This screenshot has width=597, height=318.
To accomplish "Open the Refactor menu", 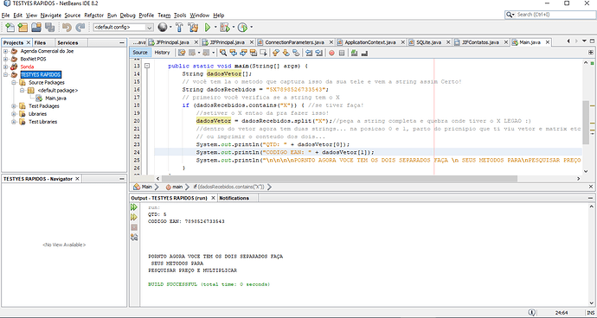I will (x=93, y=16).
